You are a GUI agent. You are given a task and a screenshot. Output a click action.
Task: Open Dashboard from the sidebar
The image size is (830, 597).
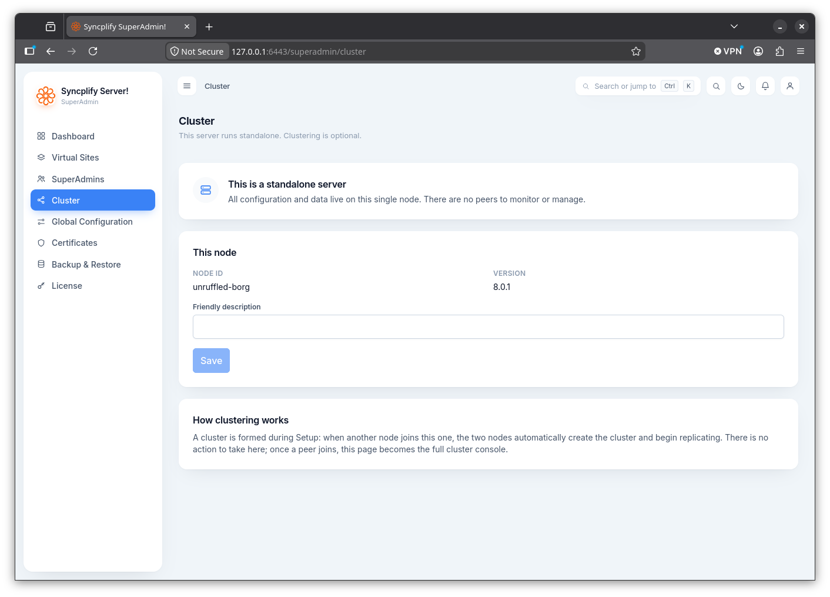pyautogui.click(x=93, y=136)
